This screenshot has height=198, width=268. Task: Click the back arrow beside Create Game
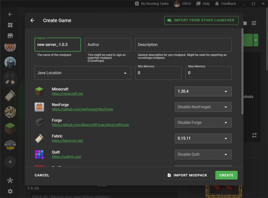coord(32,20)
